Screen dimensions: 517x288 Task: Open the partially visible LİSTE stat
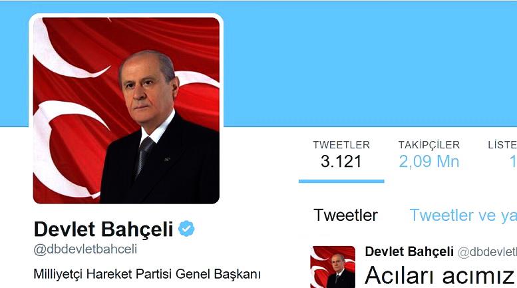(x=502, y=144)
